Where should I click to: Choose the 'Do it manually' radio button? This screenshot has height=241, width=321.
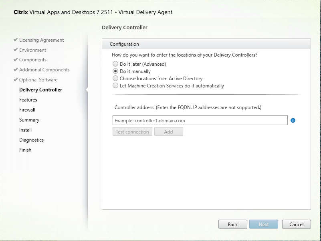point(116,71)
